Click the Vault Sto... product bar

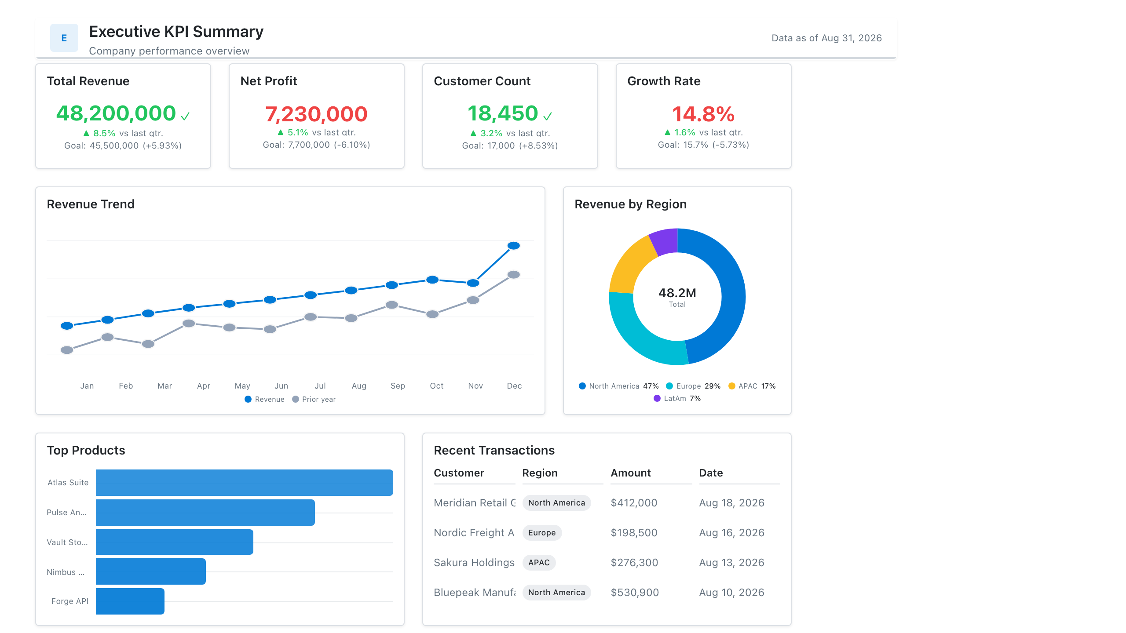coord(175,542)
